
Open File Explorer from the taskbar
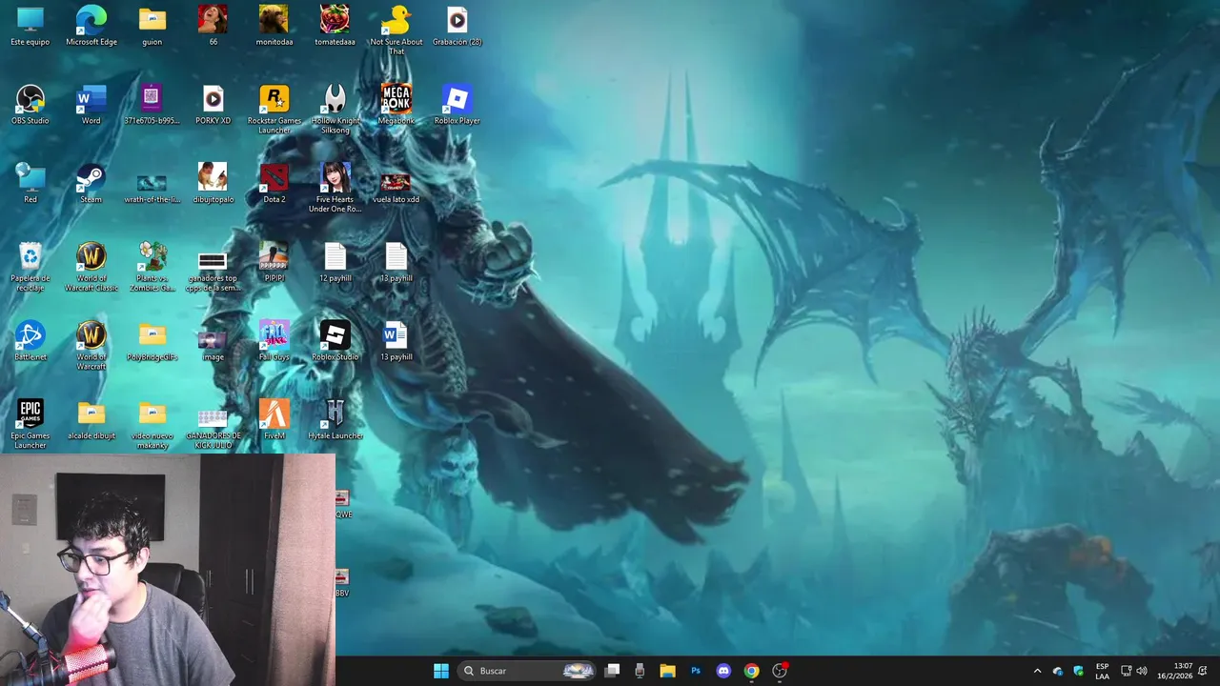[x=667, y=671]
